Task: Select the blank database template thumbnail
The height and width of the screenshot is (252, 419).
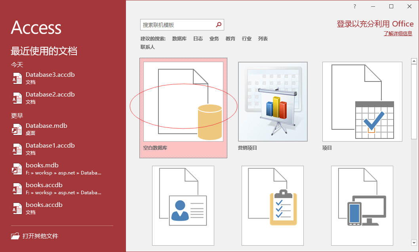Action: tap(183, 102)
